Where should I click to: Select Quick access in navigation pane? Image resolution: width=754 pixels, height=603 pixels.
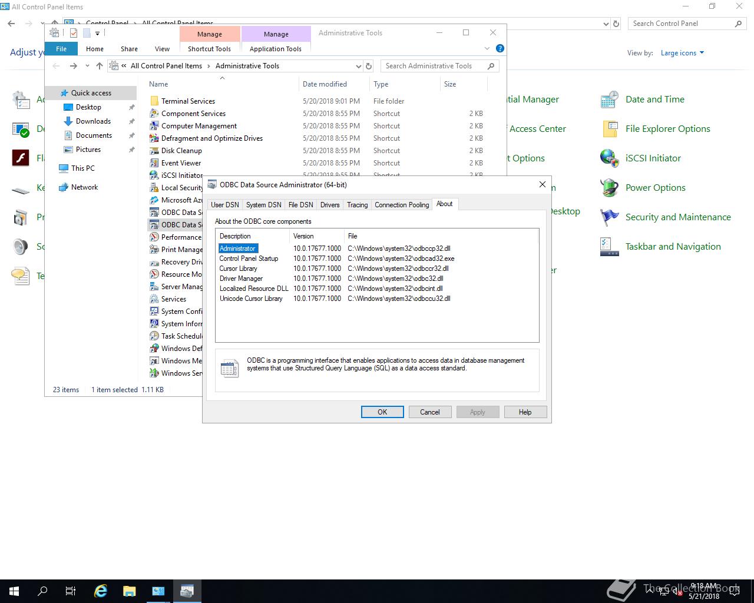(x=91, y=93)
